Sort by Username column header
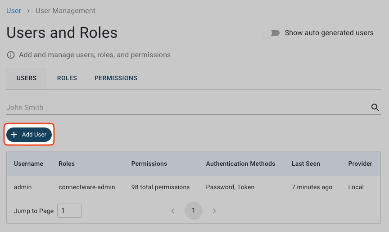389x232 pixels. tap(28, 164)
